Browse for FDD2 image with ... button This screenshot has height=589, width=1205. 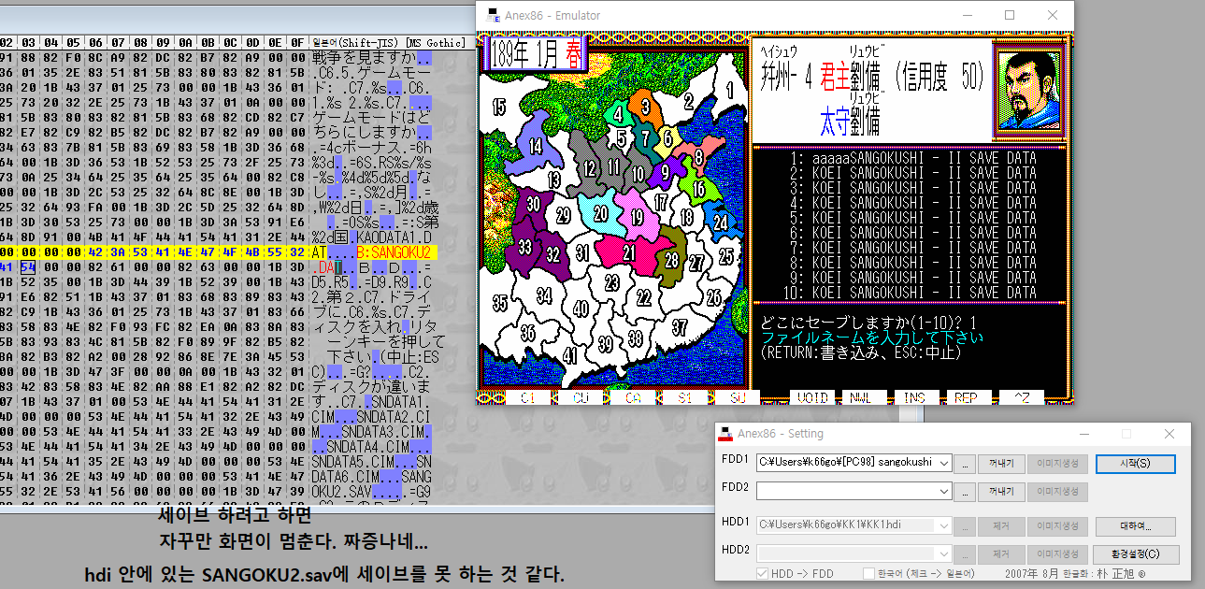(965, 492)
